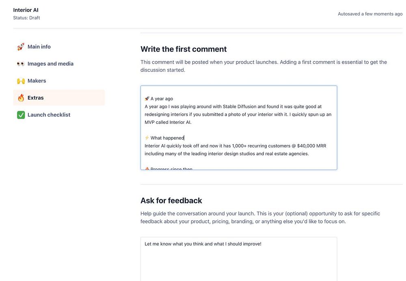Image resolution: width=406 pixels, height=281 pixels.
Task: Click the 'Autosaved a few moments ago' text
Action: pyautogui.click(x=370, y=14)
